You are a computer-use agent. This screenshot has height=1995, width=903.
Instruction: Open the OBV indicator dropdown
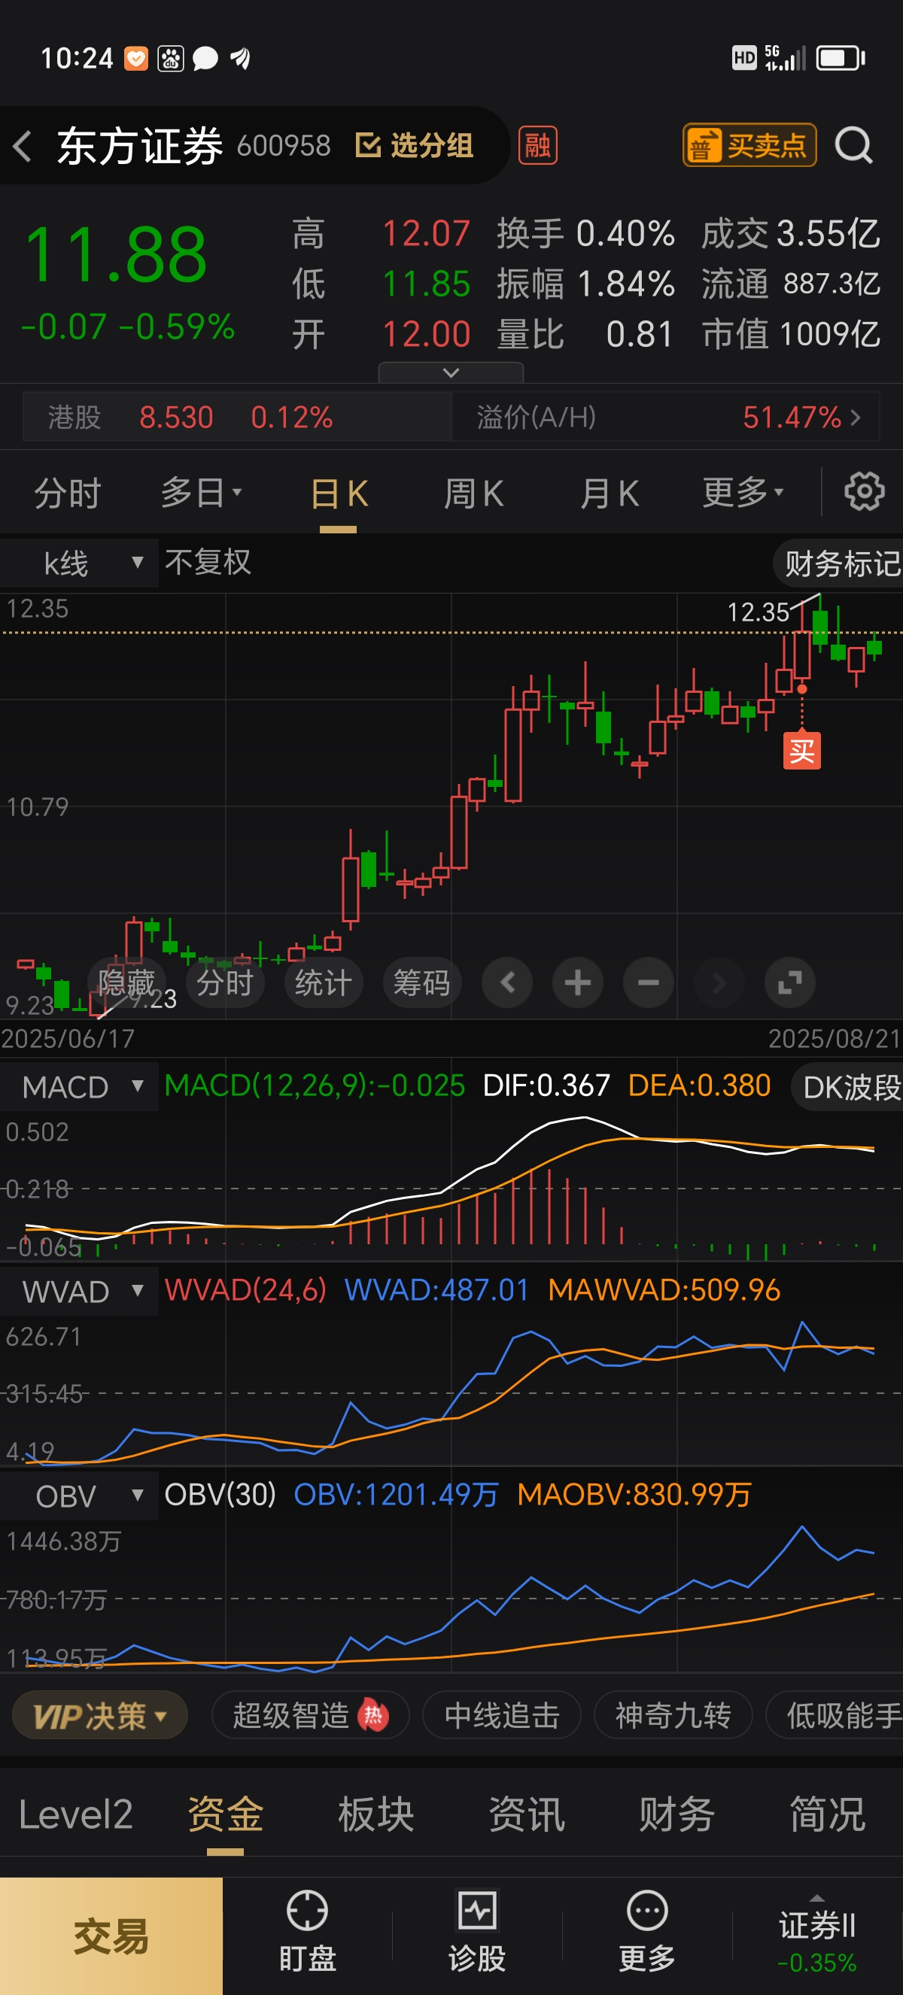click(x=79, y=1495)
